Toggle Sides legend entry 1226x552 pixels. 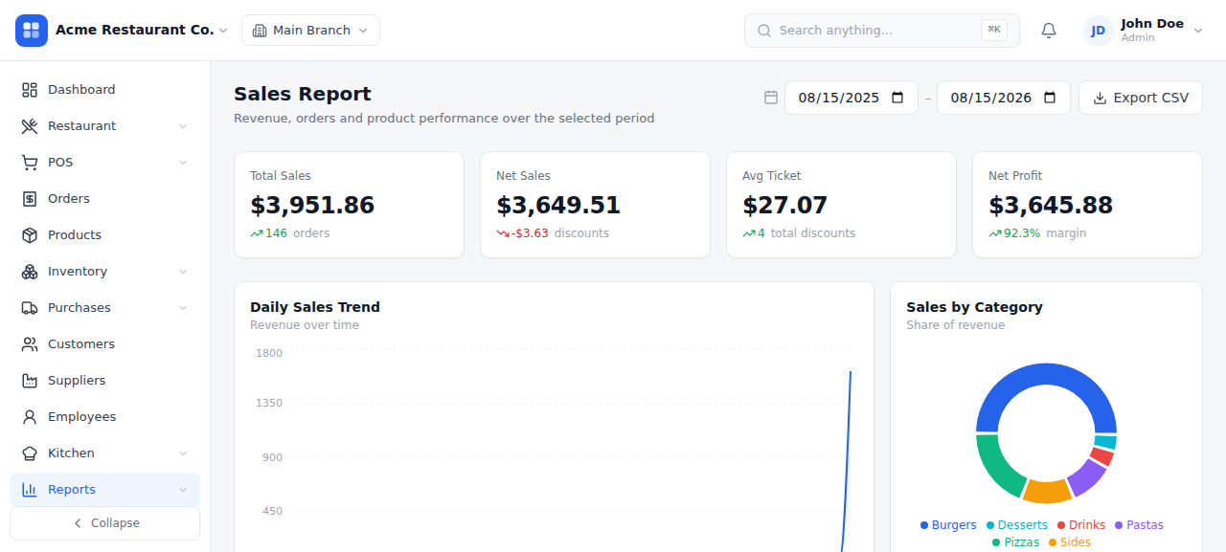pyautogui.click(x=1070, y=542)
